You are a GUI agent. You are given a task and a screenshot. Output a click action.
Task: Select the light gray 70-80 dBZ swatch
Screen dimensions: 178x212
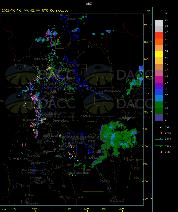click(159, 23)
